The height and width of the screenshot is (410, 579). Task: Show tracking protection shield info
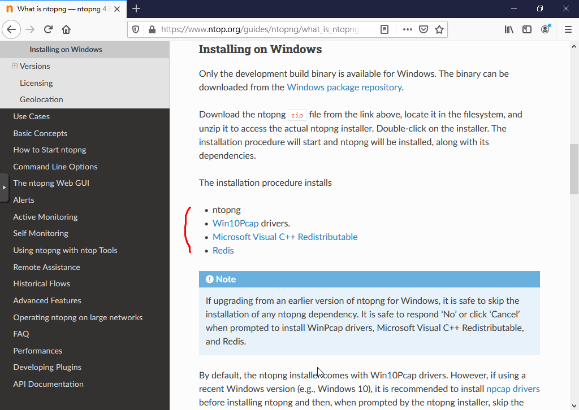(136, 29)
